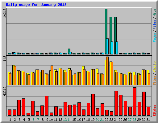Click the red KBytes bar for day 4
158x123 pixels.
point(23,107)
